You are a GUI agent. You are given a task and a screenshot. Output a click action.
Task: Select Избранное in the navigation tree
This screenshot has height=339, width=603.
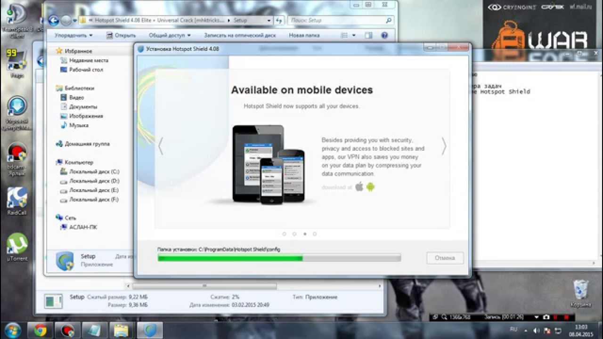[74, 51]
